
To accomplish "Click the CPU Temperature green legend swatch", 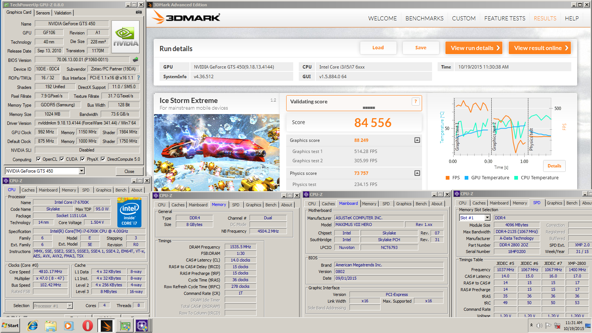I will (516, 178).
